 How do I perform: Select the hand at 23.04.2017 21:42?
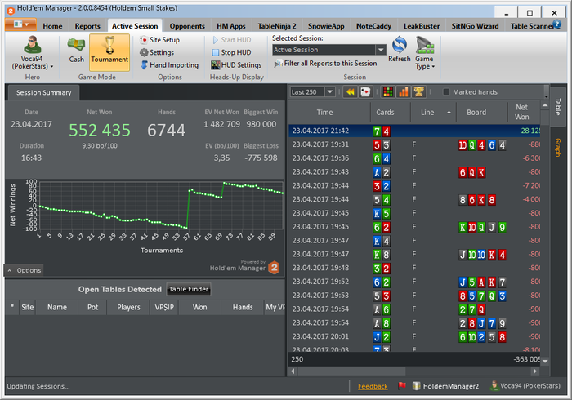[414, 131]
